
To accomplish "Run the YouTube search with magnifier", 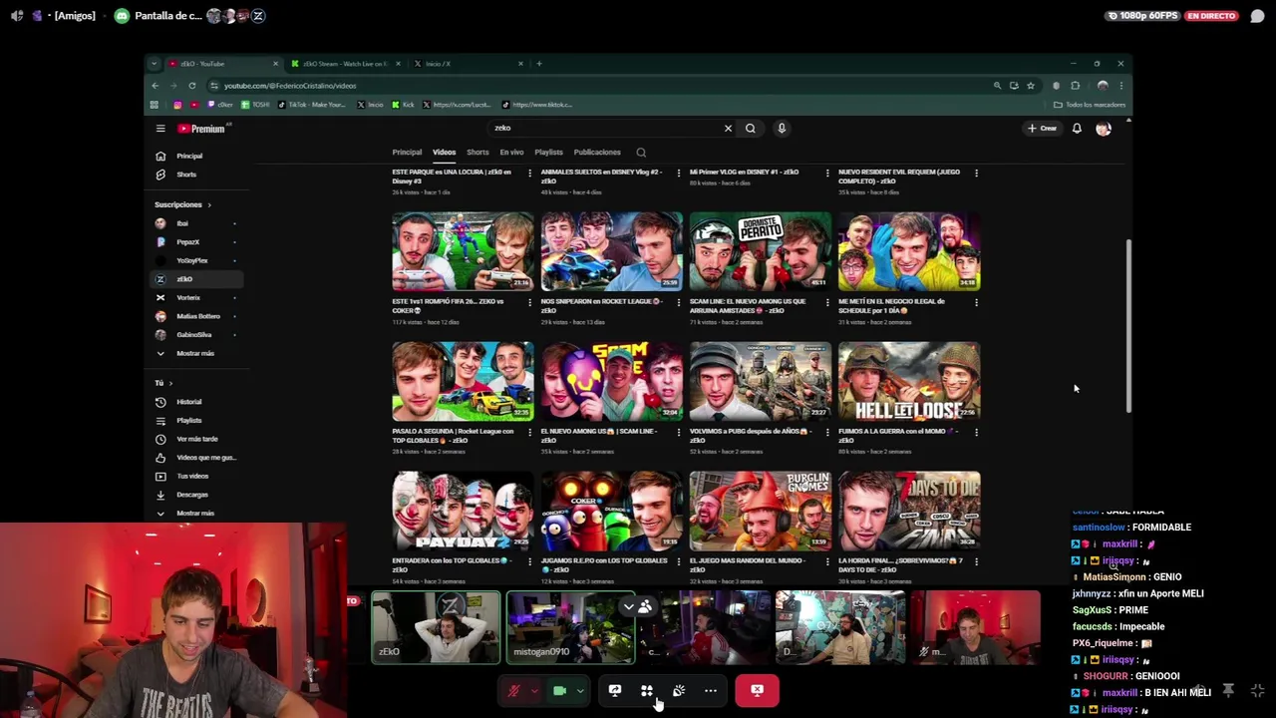I will pos(751,128).
